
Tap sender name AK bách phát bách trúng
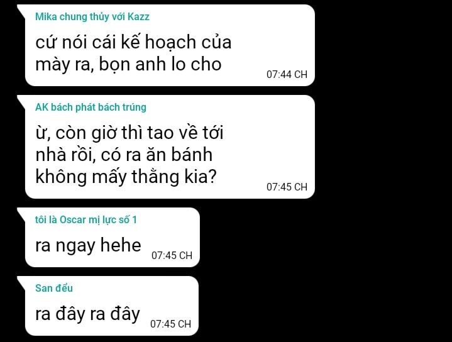(91, 108)
